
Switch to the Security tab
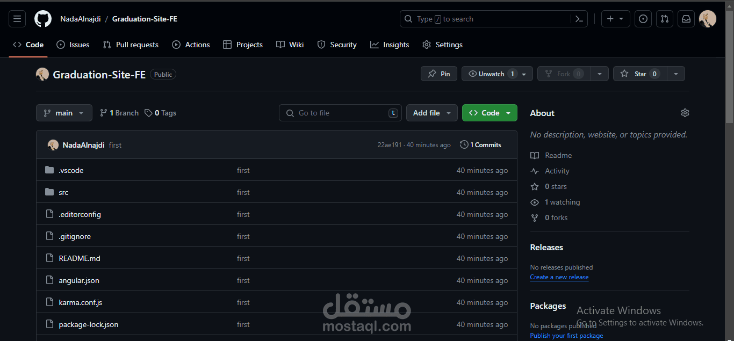[x=337, y=45]
